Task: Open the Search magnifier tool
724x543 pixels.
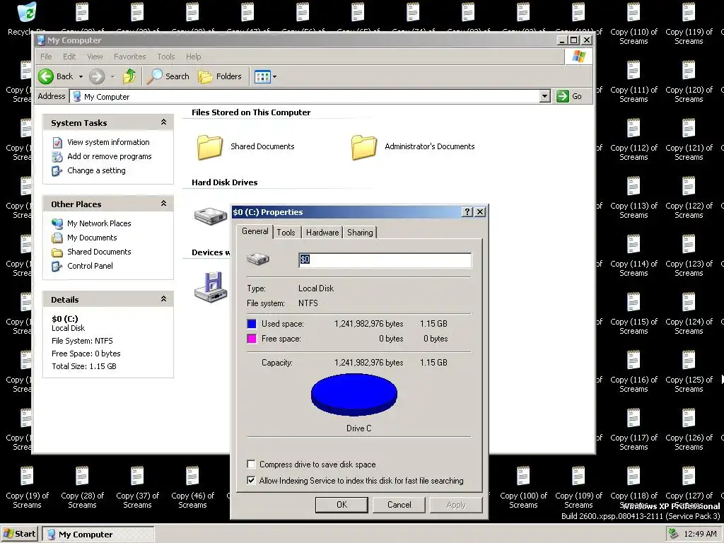Action: pyautogui.click(x=154, y=76)
